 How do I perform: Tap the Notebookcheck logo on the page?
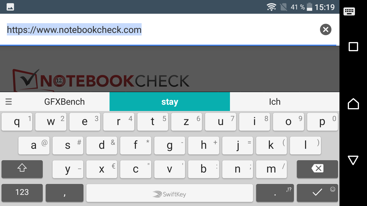click(x=101, y=80)
